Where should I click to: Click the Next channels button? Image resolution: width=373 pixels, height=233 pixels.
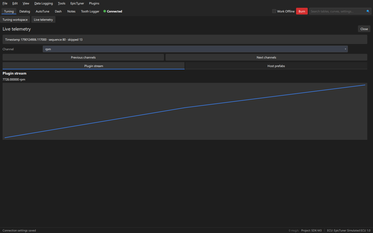[x=266, y=57]
